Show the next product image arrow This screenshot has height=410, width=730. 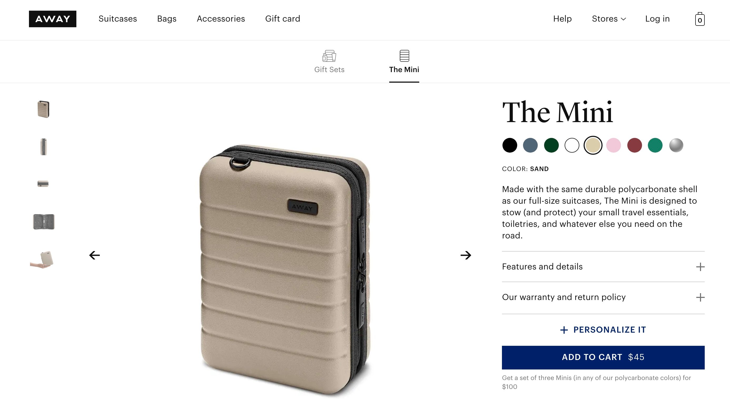pos(466,255)
